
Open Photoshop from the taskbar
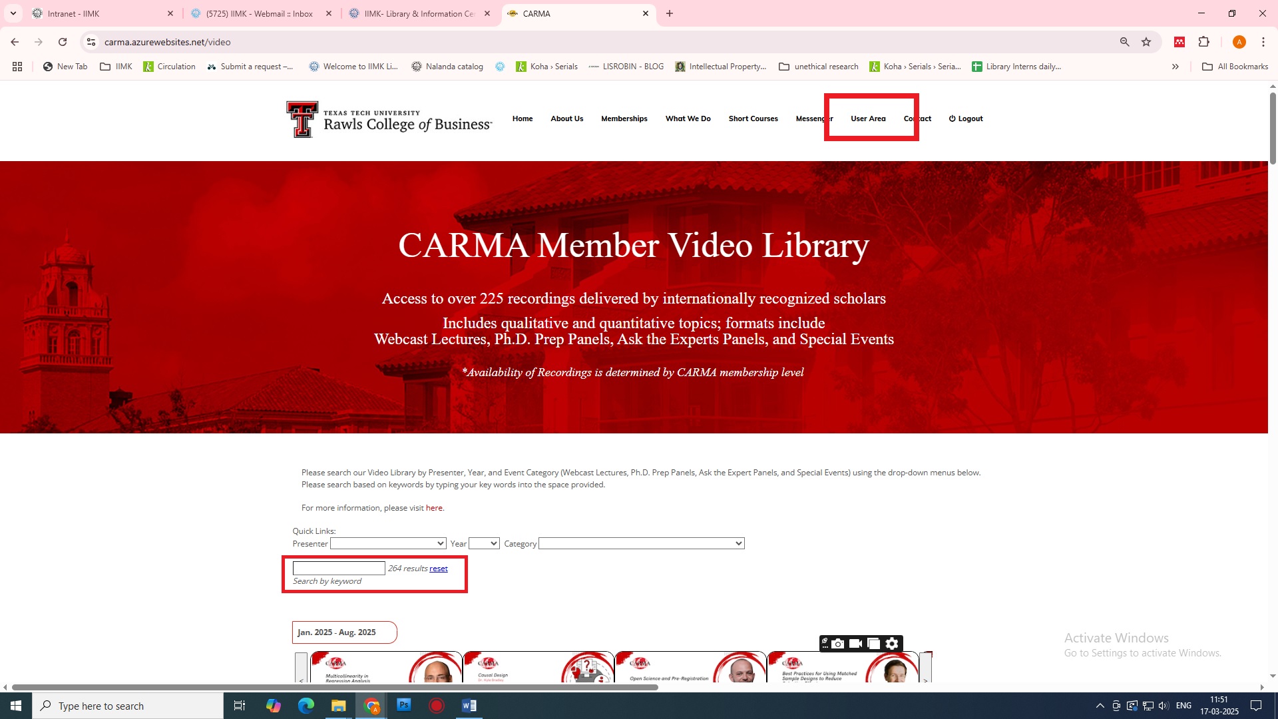tap(404, 706)
